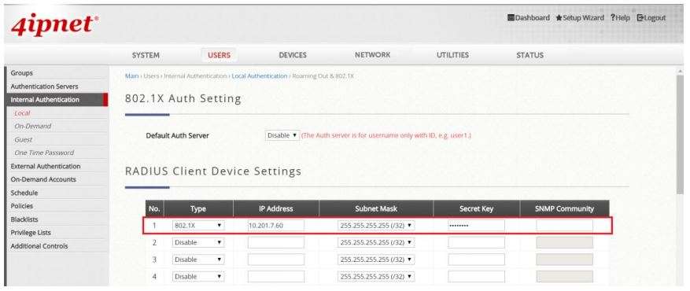Open Subnet Mask dropdown in row 2
690x291 pixels.
pos(376,243)
